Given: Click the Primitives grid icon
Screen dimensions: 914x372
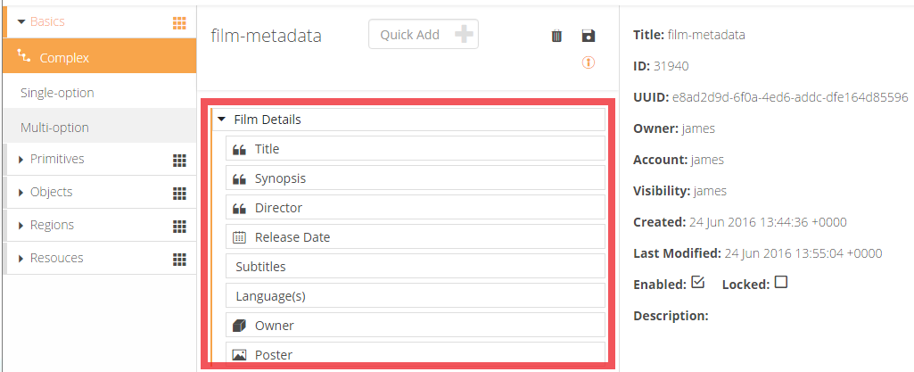Looking at the screenshot, I should [179, 160].
